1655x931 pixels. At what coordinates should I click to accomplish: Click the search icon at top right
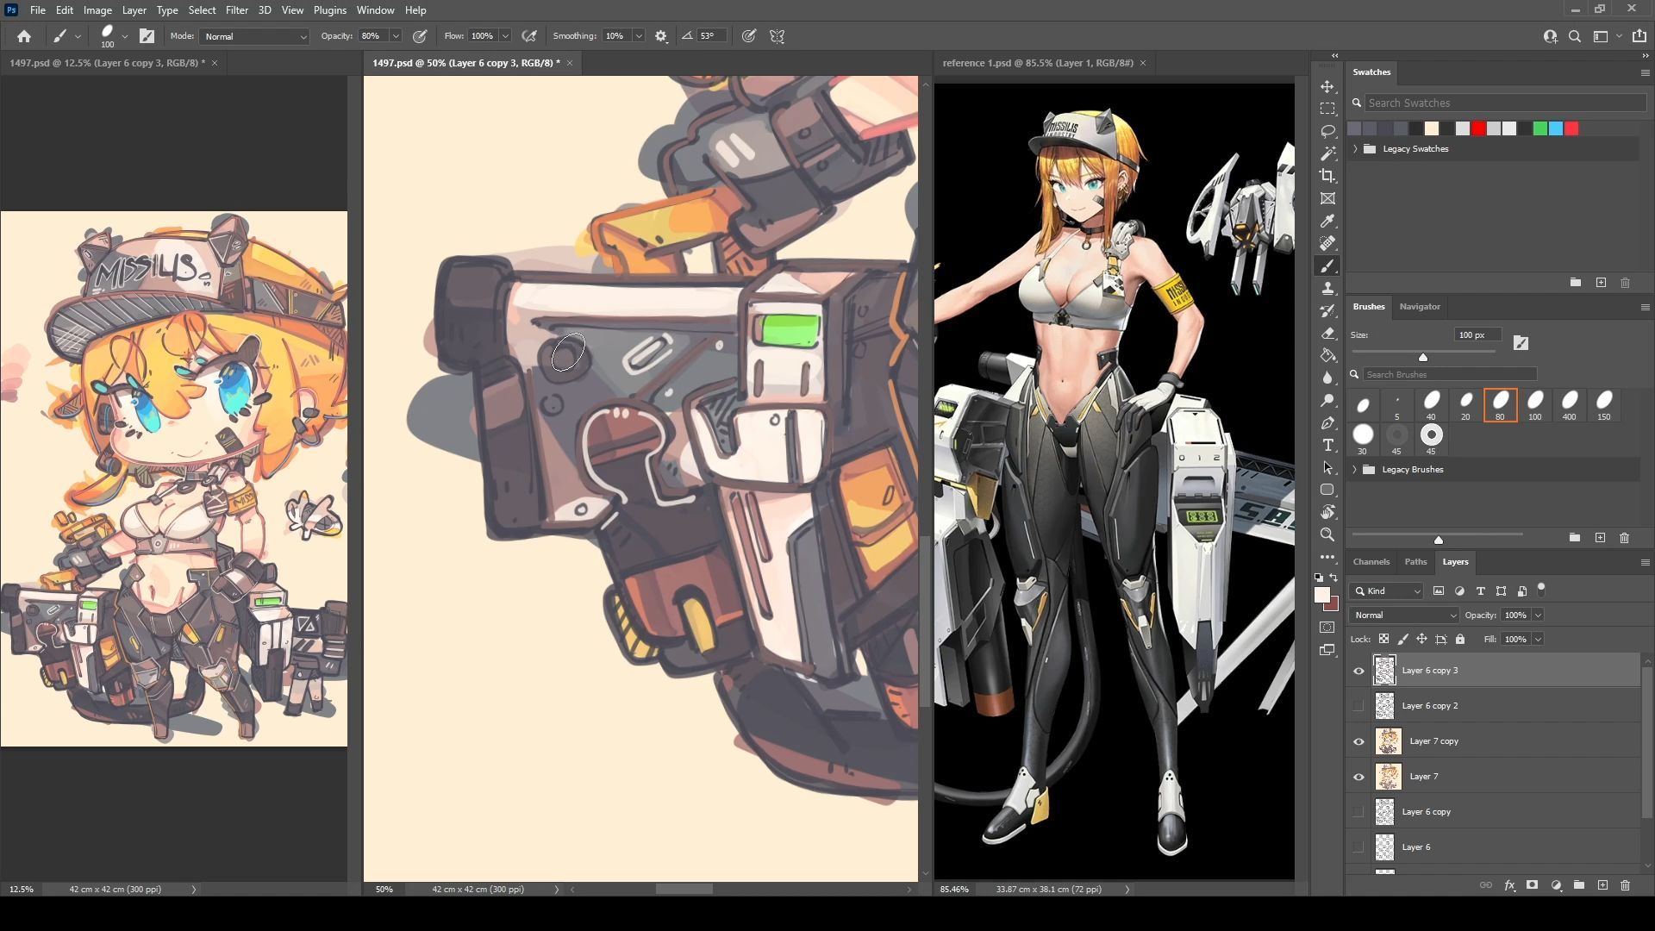(1575, 36)
